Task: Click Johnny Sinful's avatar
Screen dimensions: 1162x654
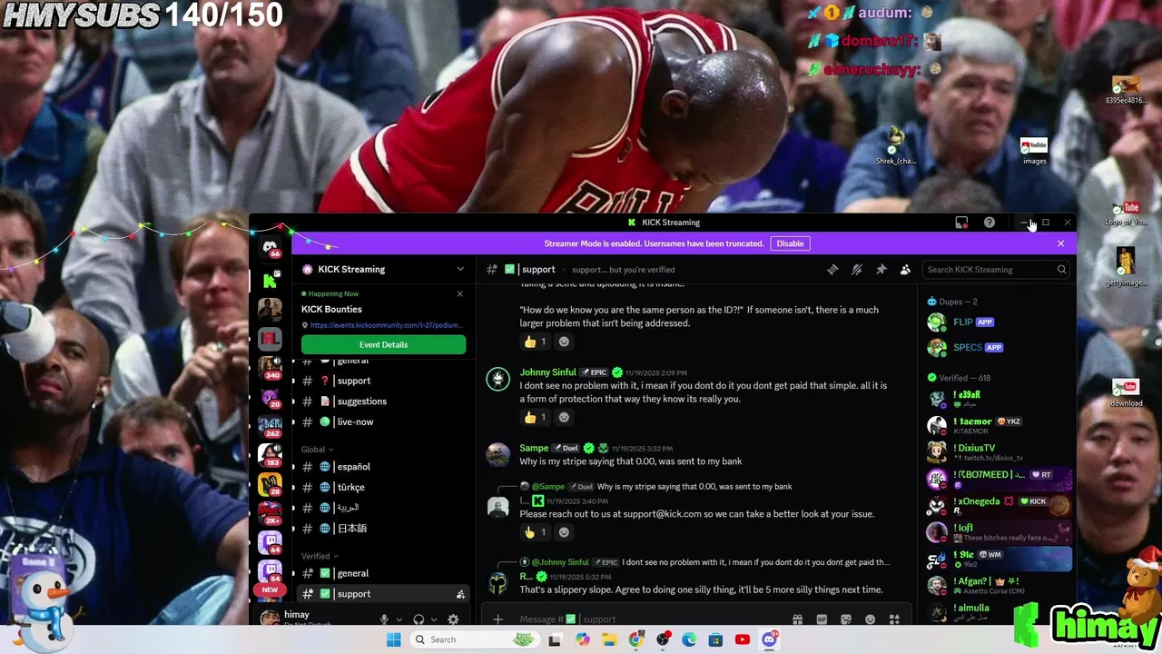Action: 497,380
